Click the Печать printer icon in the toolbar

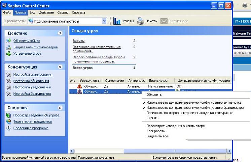pos(141,21)
